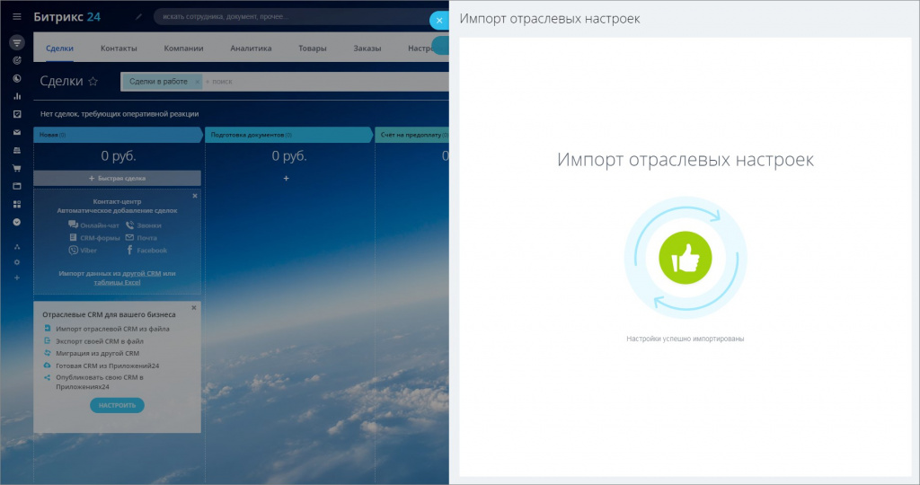Click the green thumbs-up success icon
The image size is (920, 485).
click(x=686, y=258)
